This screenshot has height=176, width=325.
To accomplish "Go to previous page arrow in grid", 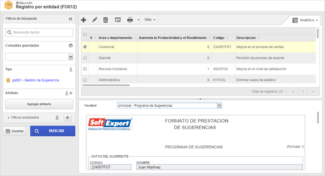I will 292,91.
